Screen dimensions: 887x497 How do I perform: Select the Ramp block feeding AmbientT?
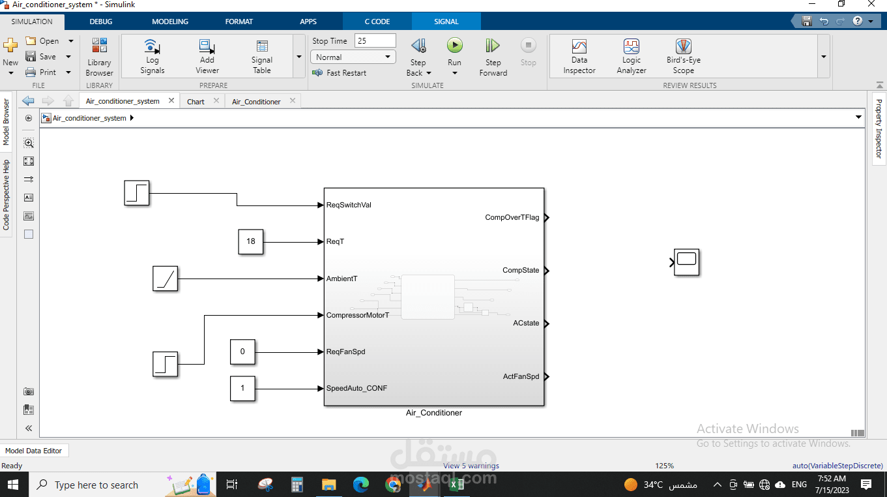click(x=166, y=279)
